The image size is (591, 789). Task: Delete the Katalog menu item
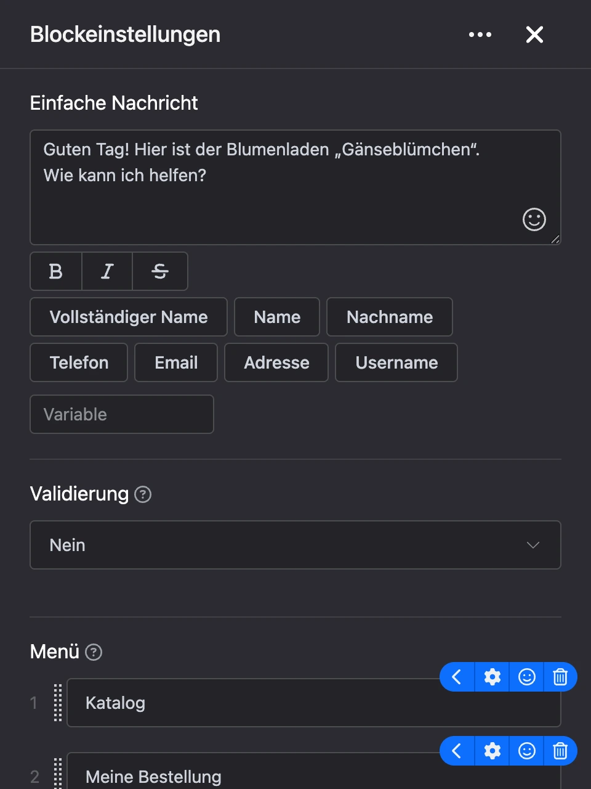(x=560, y=677)
